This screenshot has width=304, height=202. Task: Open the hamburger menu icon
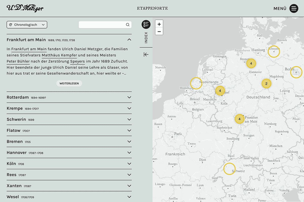pyautogui.click(x=294, y=8)
